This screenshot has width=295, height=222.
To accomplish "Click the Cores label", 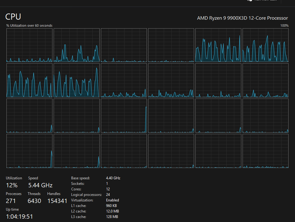I will [x=76, y=189].
